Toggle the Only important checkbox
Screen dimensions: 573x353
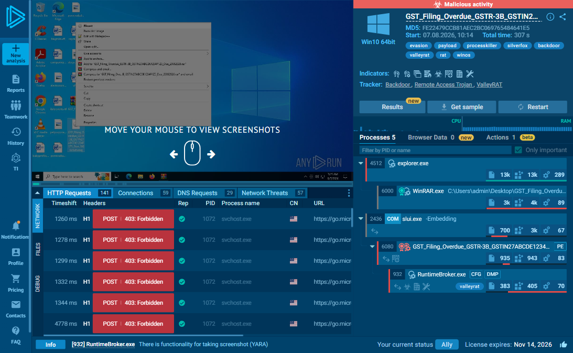[518, 150]
